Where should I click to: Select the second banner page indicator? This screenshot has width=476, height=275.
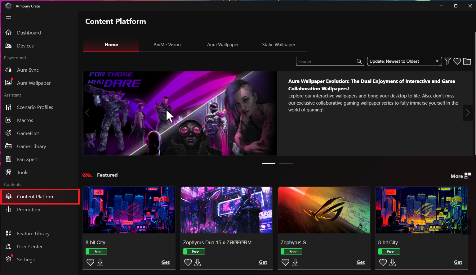pyautogui.click(x=286, y=163)
